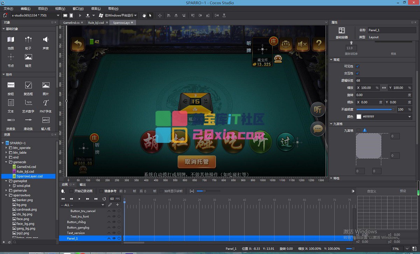Pick the 文本 text widget
This screenshot has width=420, height=254.
coord(11,102)
